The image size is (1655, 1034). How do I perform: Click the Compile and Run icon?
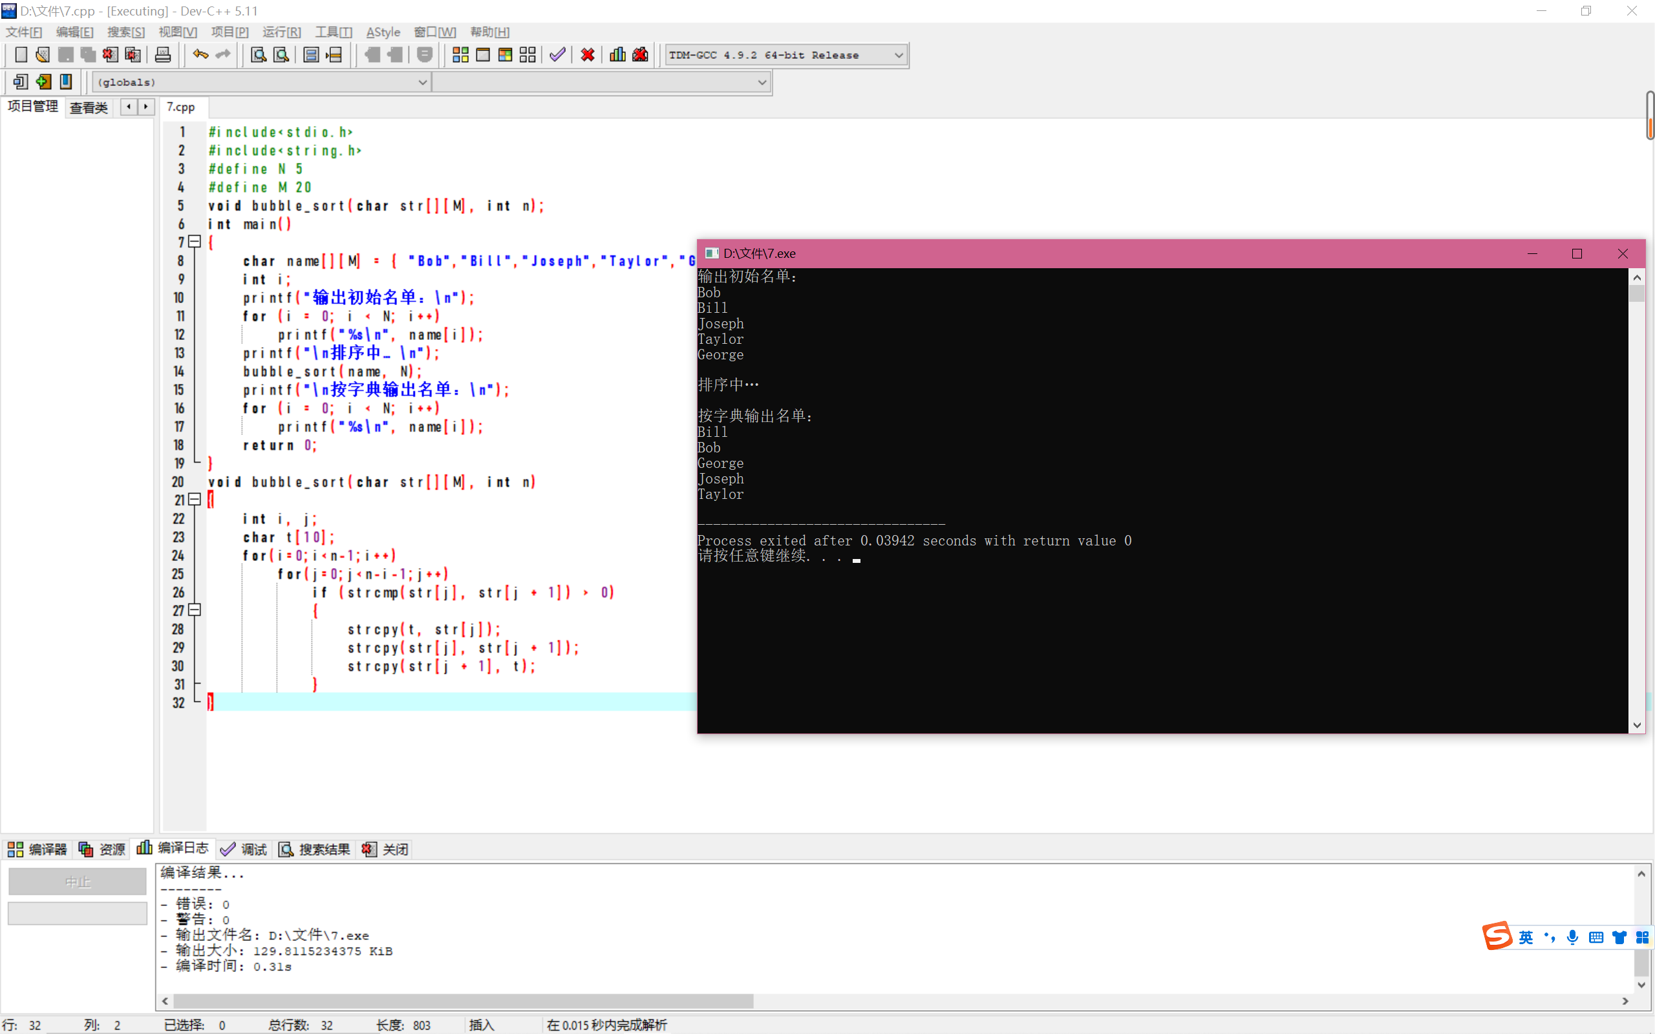click(506, 55)
